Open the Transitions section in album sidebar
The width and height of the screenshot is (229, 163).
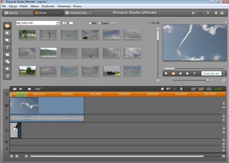[x=7, y=33]
